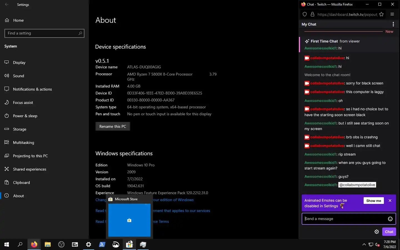The width and height of the screenshot is (400, 250).
Task: Click the purple Chat send button
Action: click(389, 232)
